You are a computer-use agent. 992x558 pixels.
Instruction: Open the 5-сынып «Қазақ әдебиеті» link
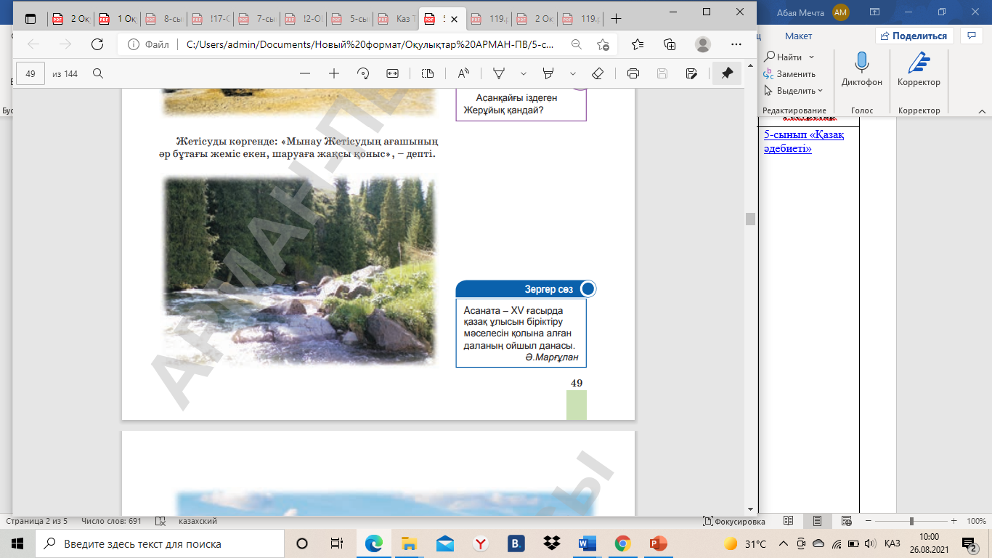point(804,141)
